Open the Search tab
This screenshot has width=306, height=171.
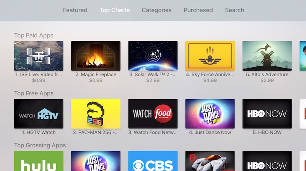[234, 10]
